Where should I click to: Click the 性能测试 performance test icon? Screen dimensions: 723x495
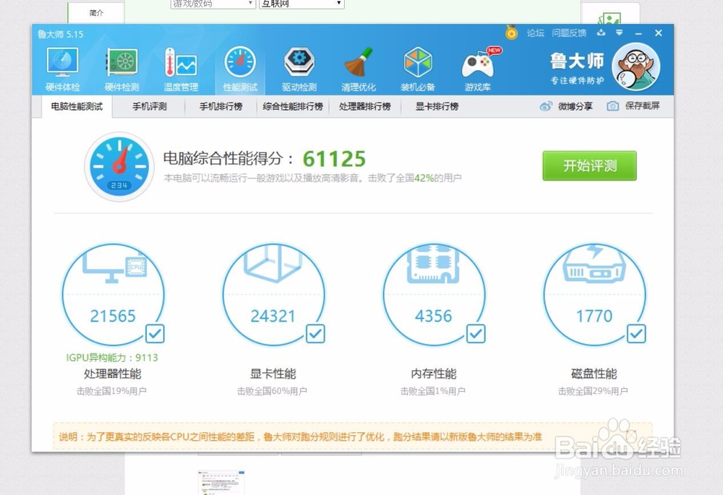(239, 67)
